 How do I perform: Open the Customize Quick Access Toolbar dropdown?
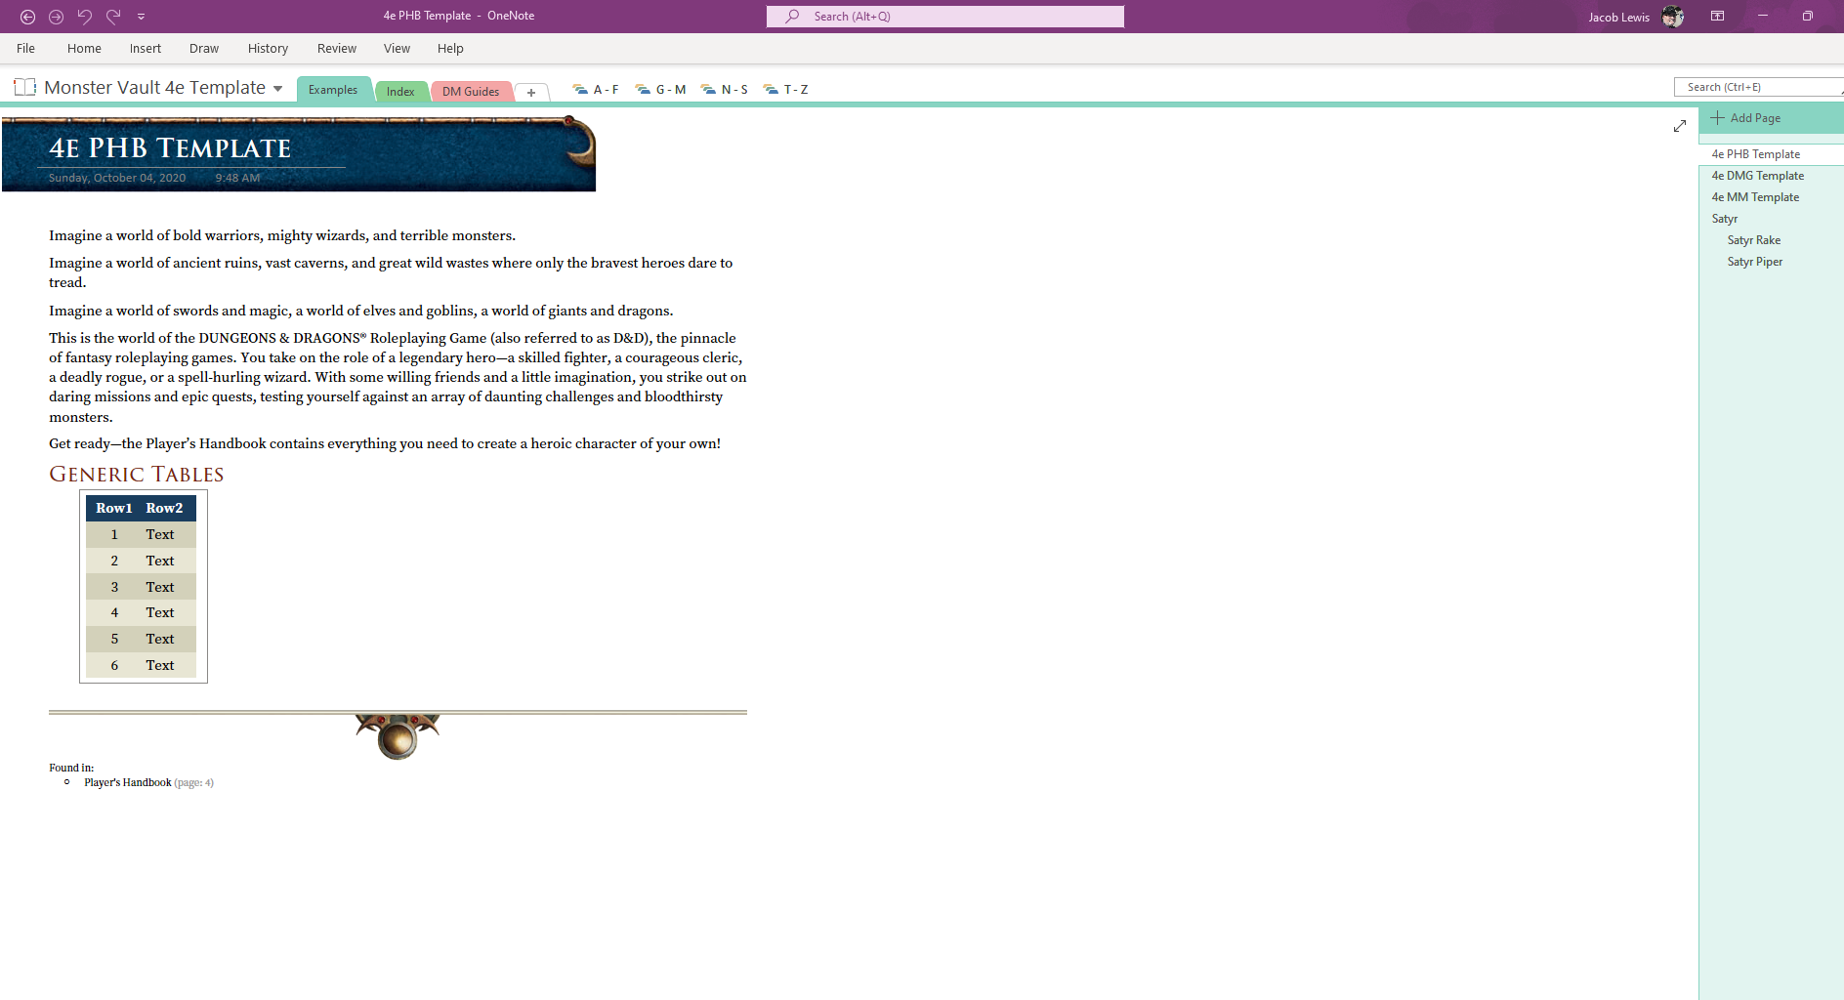click(142, 17)
